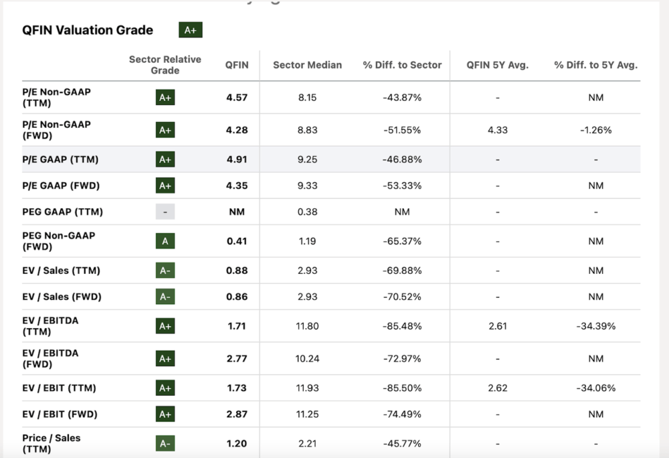
Task: Open the EV / EBITDA (TTM) metric link
Action: [50, 326]
